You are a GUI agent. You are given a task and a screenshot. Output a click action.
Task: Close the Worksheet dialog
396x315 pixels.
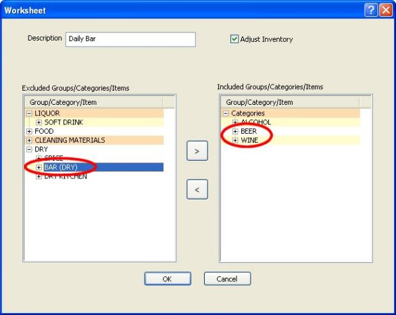tap(386, 10)
